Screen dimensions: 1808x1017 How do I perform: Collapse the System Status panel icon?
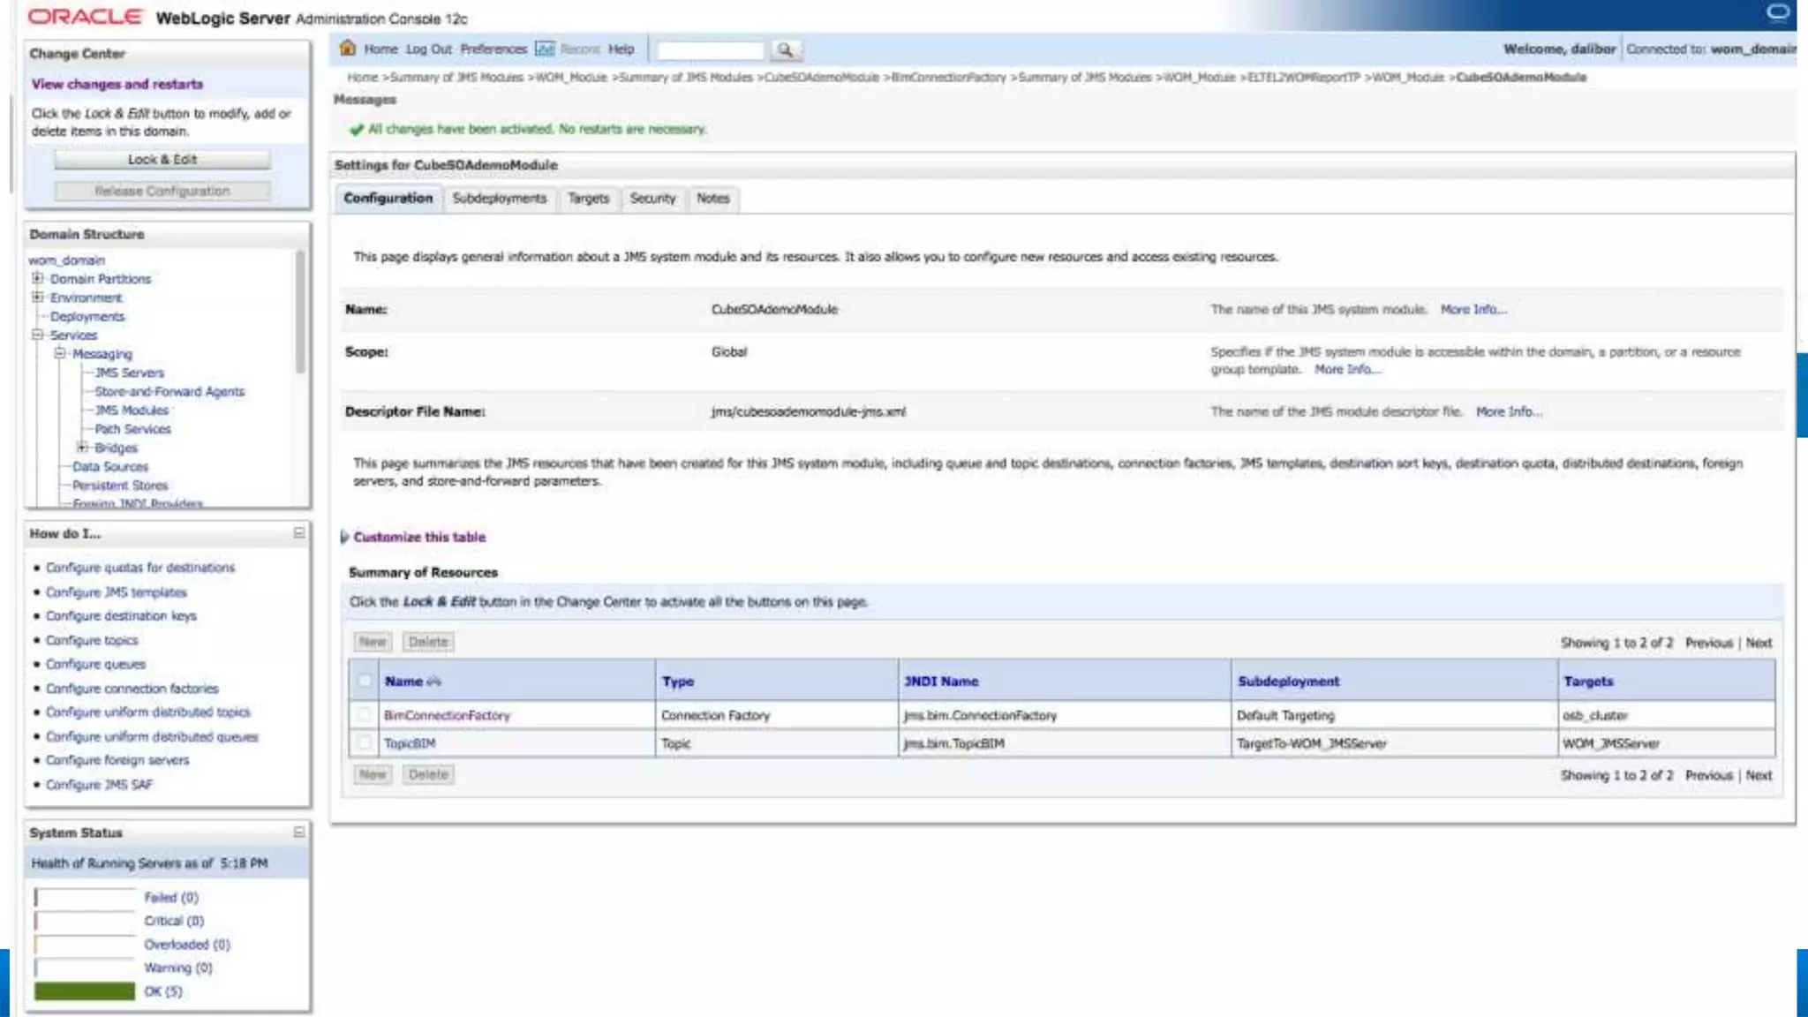pyautogui.click(x=298, y=832)
